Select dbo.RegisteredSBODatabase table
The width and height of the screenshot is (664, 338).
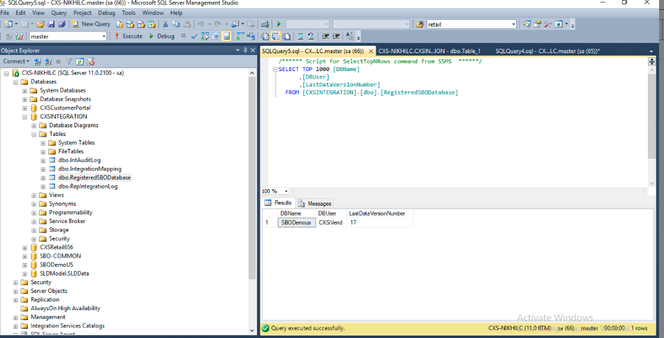coord(95,178)
